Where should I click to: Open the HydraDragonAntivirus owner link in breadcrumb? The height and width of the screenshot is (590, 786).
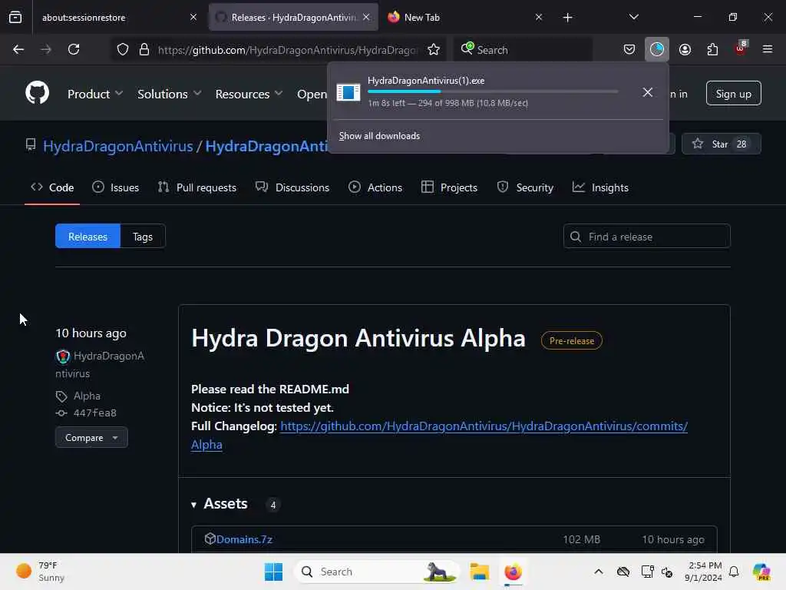[117, 146]
